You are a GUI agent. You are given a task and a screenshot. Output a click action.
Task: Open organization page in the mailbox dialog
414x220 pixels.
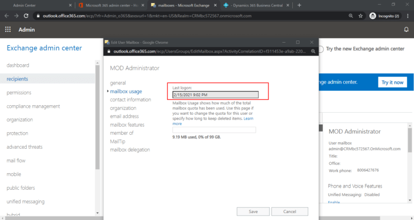[x=123, y=108]
